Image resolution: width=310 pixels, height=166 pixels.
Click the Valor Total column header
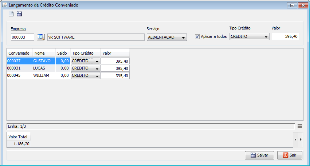coord(19,137)
